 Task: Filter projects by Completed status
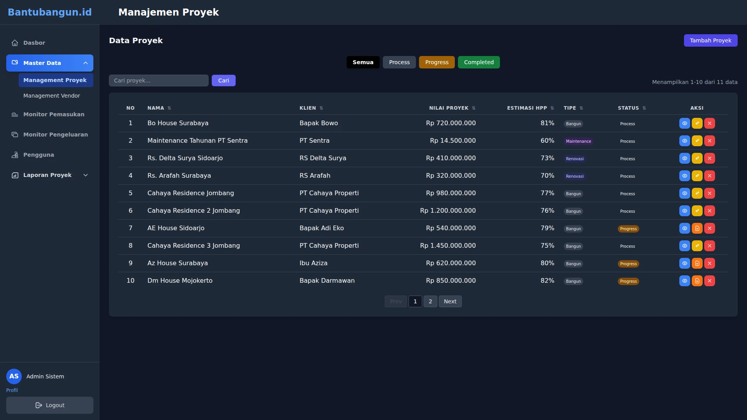coord(479,62)
